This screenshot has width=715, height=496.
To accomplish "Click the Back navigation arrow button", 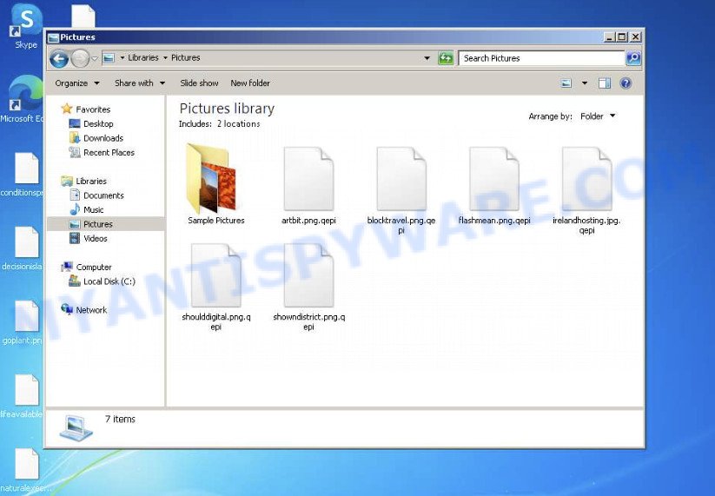I will 59,58.
